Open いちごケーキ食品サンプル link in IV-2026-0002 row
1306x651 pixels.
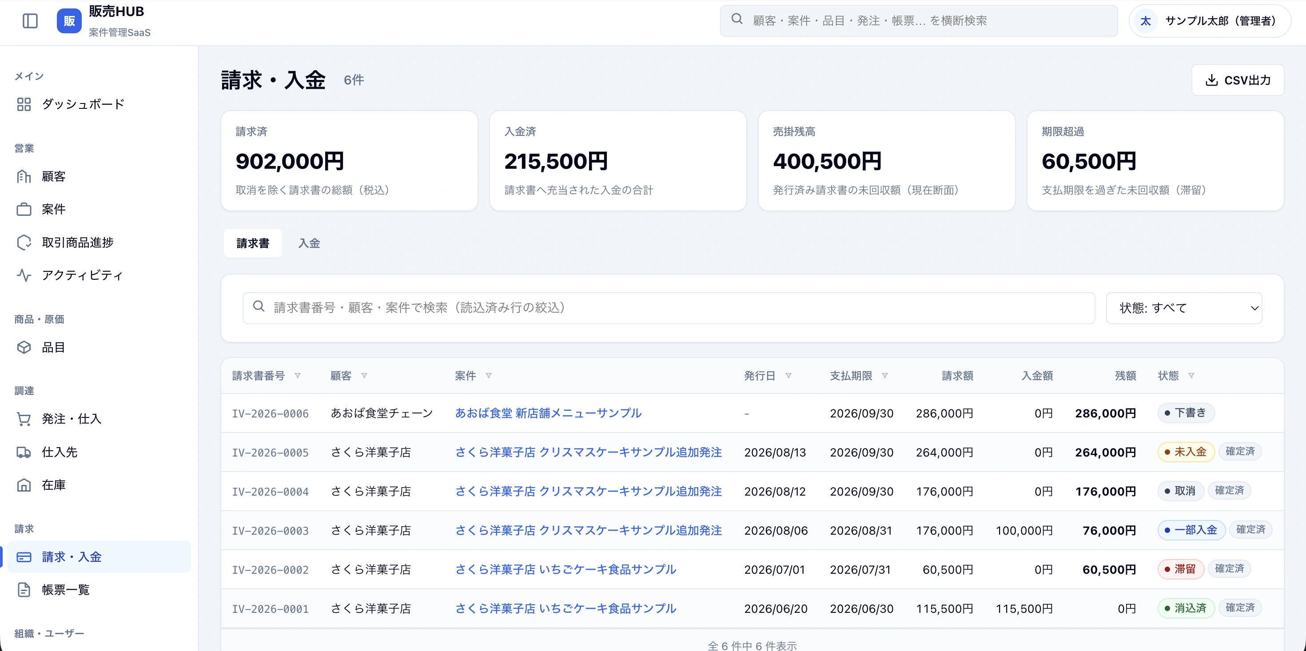pos(565,569)
